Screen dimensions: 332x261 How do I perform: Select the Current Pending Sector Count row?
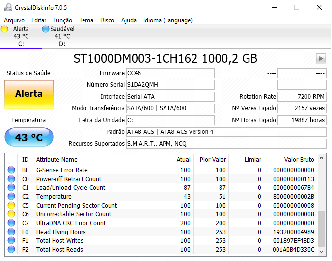(161, 205)
